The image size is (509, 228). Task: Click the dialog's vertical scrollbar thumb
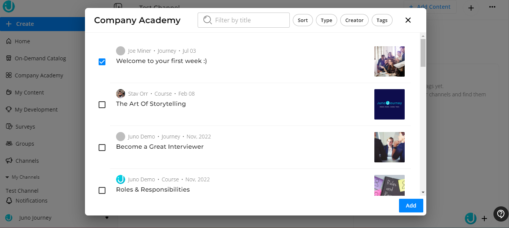pyautogui.click(x=423, y=52)
